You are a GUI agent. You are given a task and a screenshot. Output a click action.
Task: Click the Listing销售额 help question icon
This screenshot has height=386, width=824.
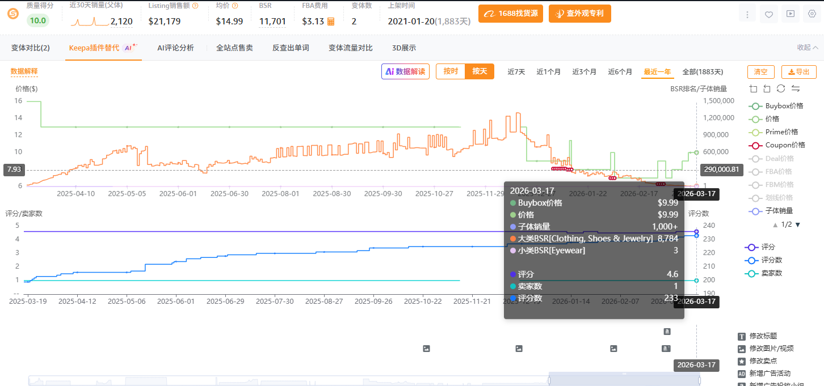point(195,6)
